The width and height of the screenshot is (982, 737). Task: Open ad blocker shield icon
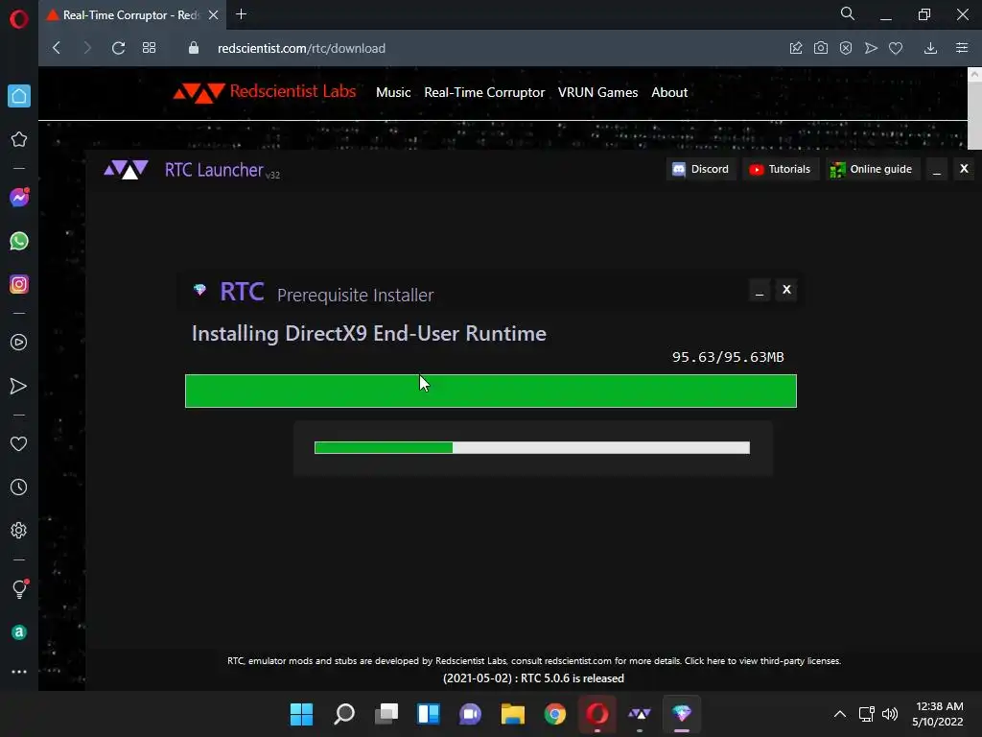point(846,48)
